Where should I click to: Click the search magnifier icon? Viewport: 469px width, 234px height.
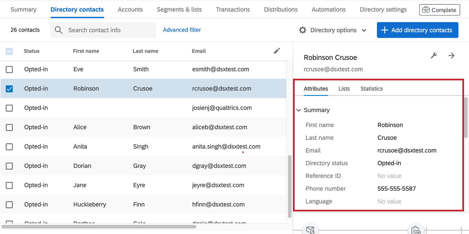click(58, 30)
